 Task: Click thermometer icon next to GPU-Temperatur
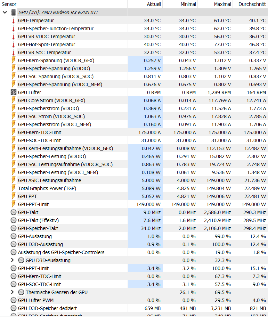(14, 21)
